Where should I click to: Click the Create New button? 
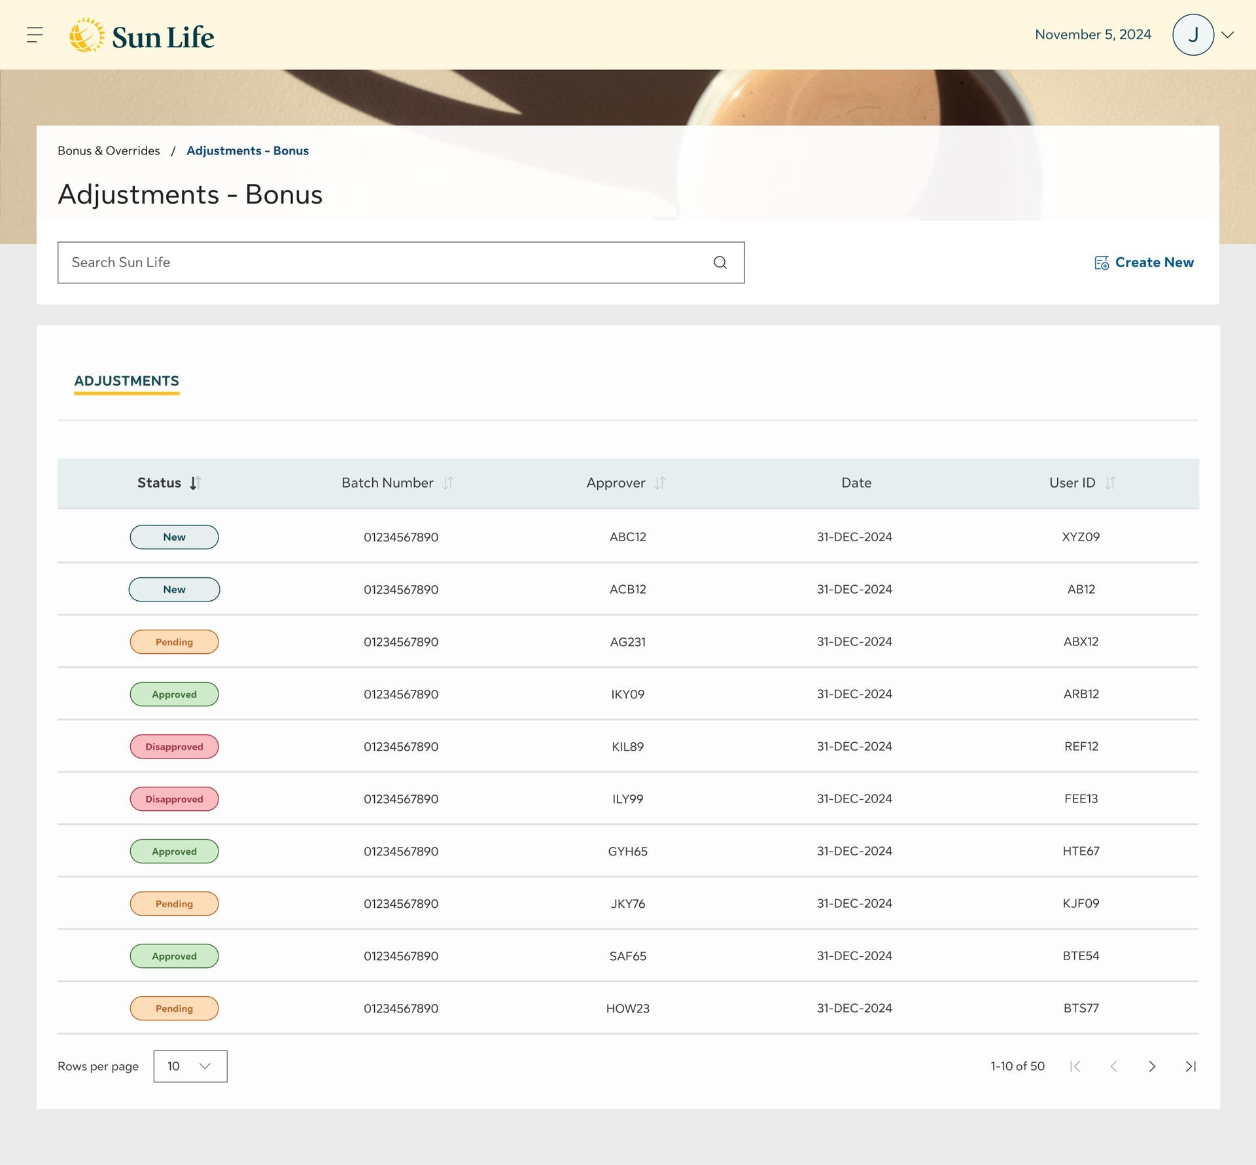[1143, 262]
